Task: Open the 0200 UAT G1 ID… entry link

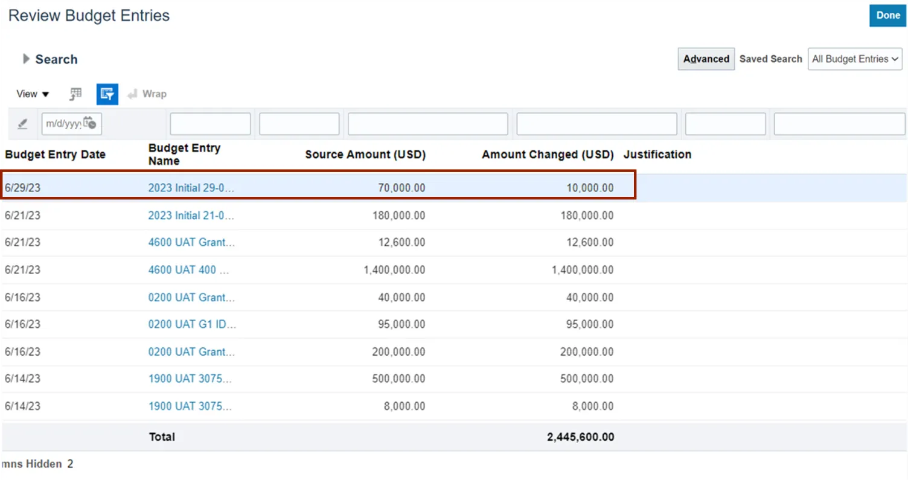Action: point(192,324)
